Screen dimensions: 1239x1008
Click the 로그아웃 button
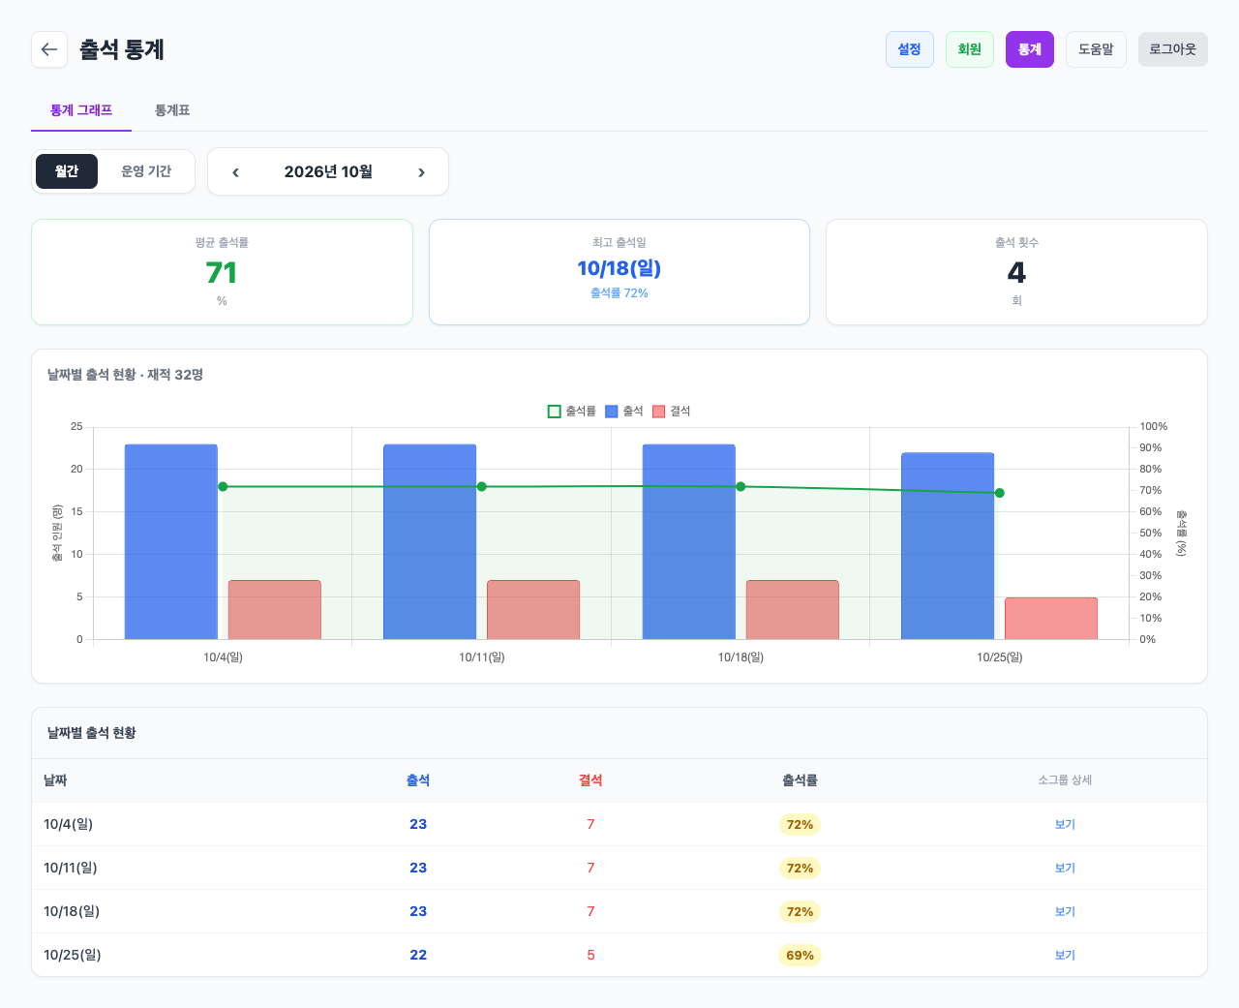tap(1173, 49)
